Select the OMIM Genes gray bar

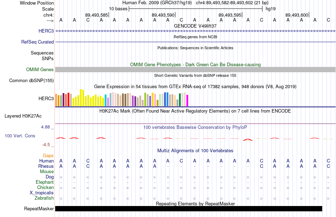(195, 69)
